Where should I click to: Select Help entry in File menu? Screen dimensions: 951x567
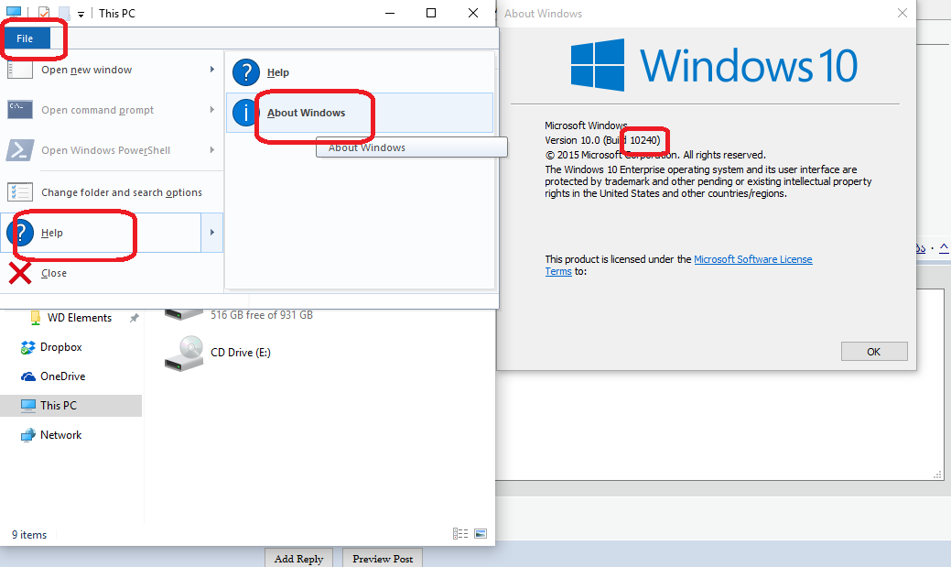click(101, 233)
